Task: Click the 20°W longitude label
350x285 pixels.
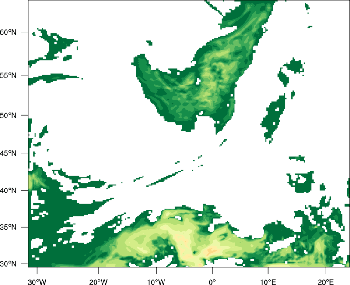Action: [98, 282]
